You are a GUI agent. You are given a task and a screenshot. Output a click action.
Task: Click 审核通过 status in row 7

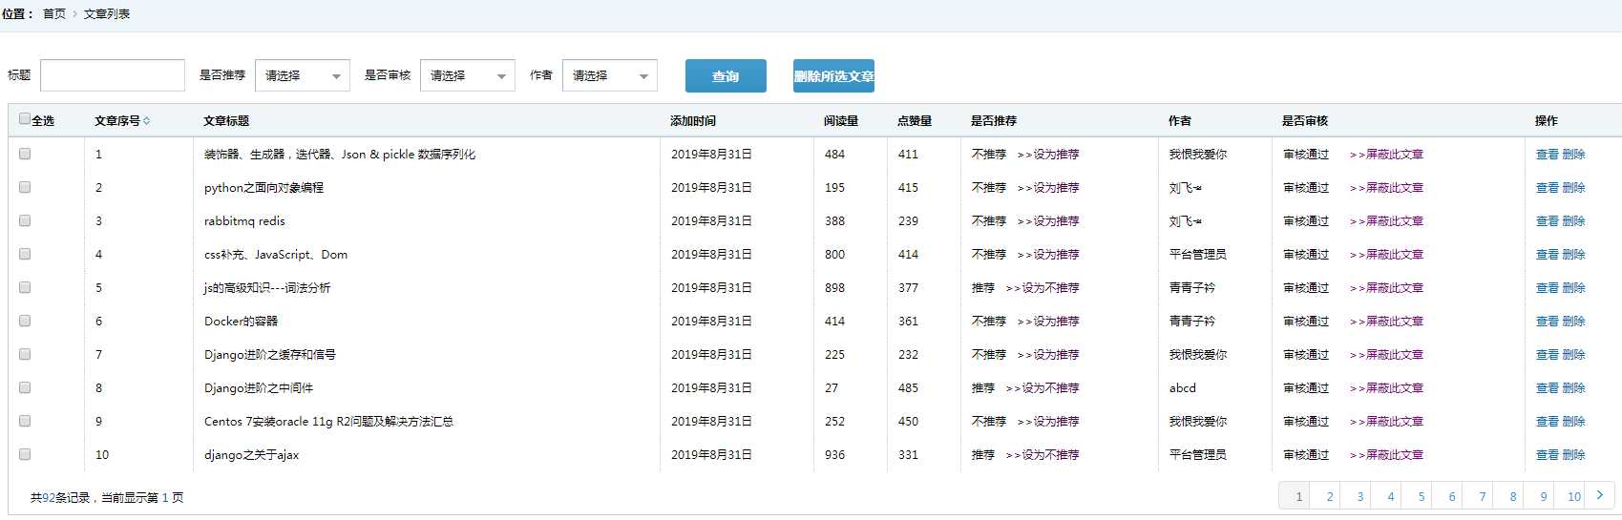[1306, 355]
